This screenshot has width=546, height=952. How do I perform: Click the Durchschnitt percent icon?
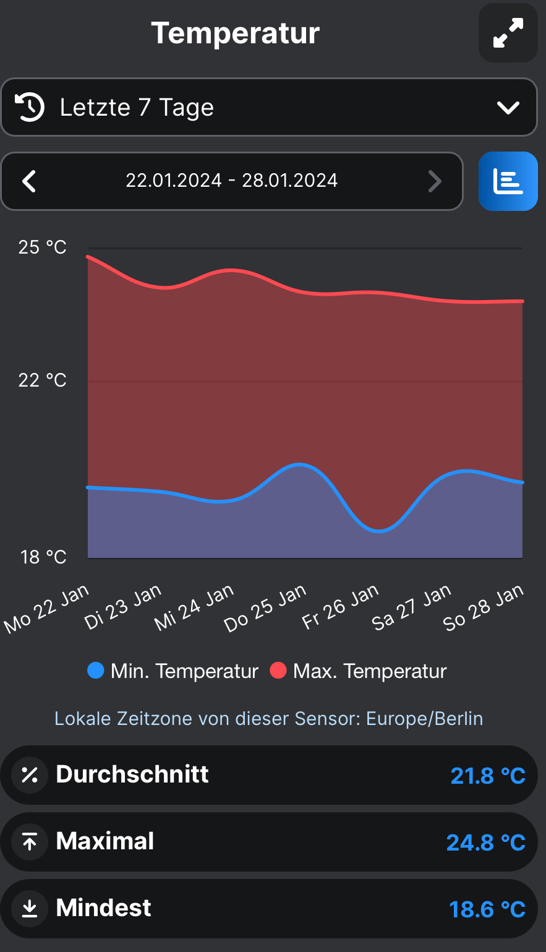30,775
